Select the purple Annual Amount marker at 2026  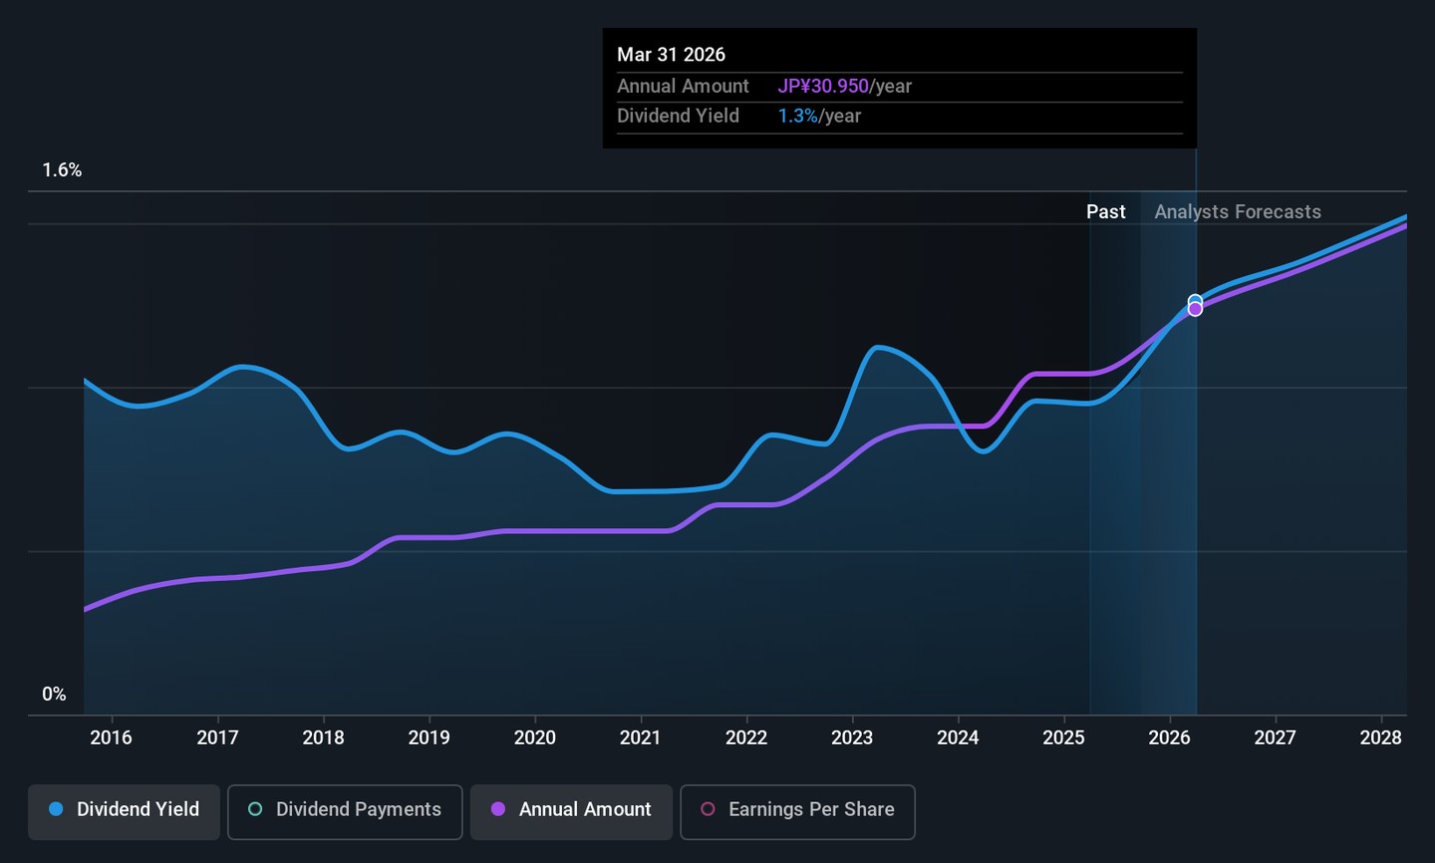1195,310
